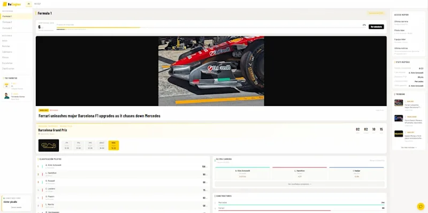Viewport: 428px width, 213px height.
Task: Click the season badge beside Formula 1 title
Action: coord(376,13)
